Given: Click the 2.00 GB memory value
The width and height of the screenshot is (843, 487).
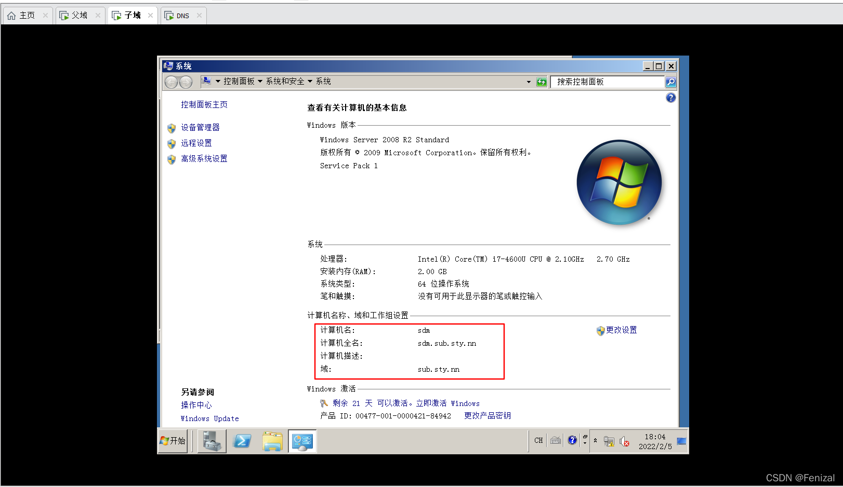Looking at the screenshot, I should pyautogui.click(x=432, y=272).
